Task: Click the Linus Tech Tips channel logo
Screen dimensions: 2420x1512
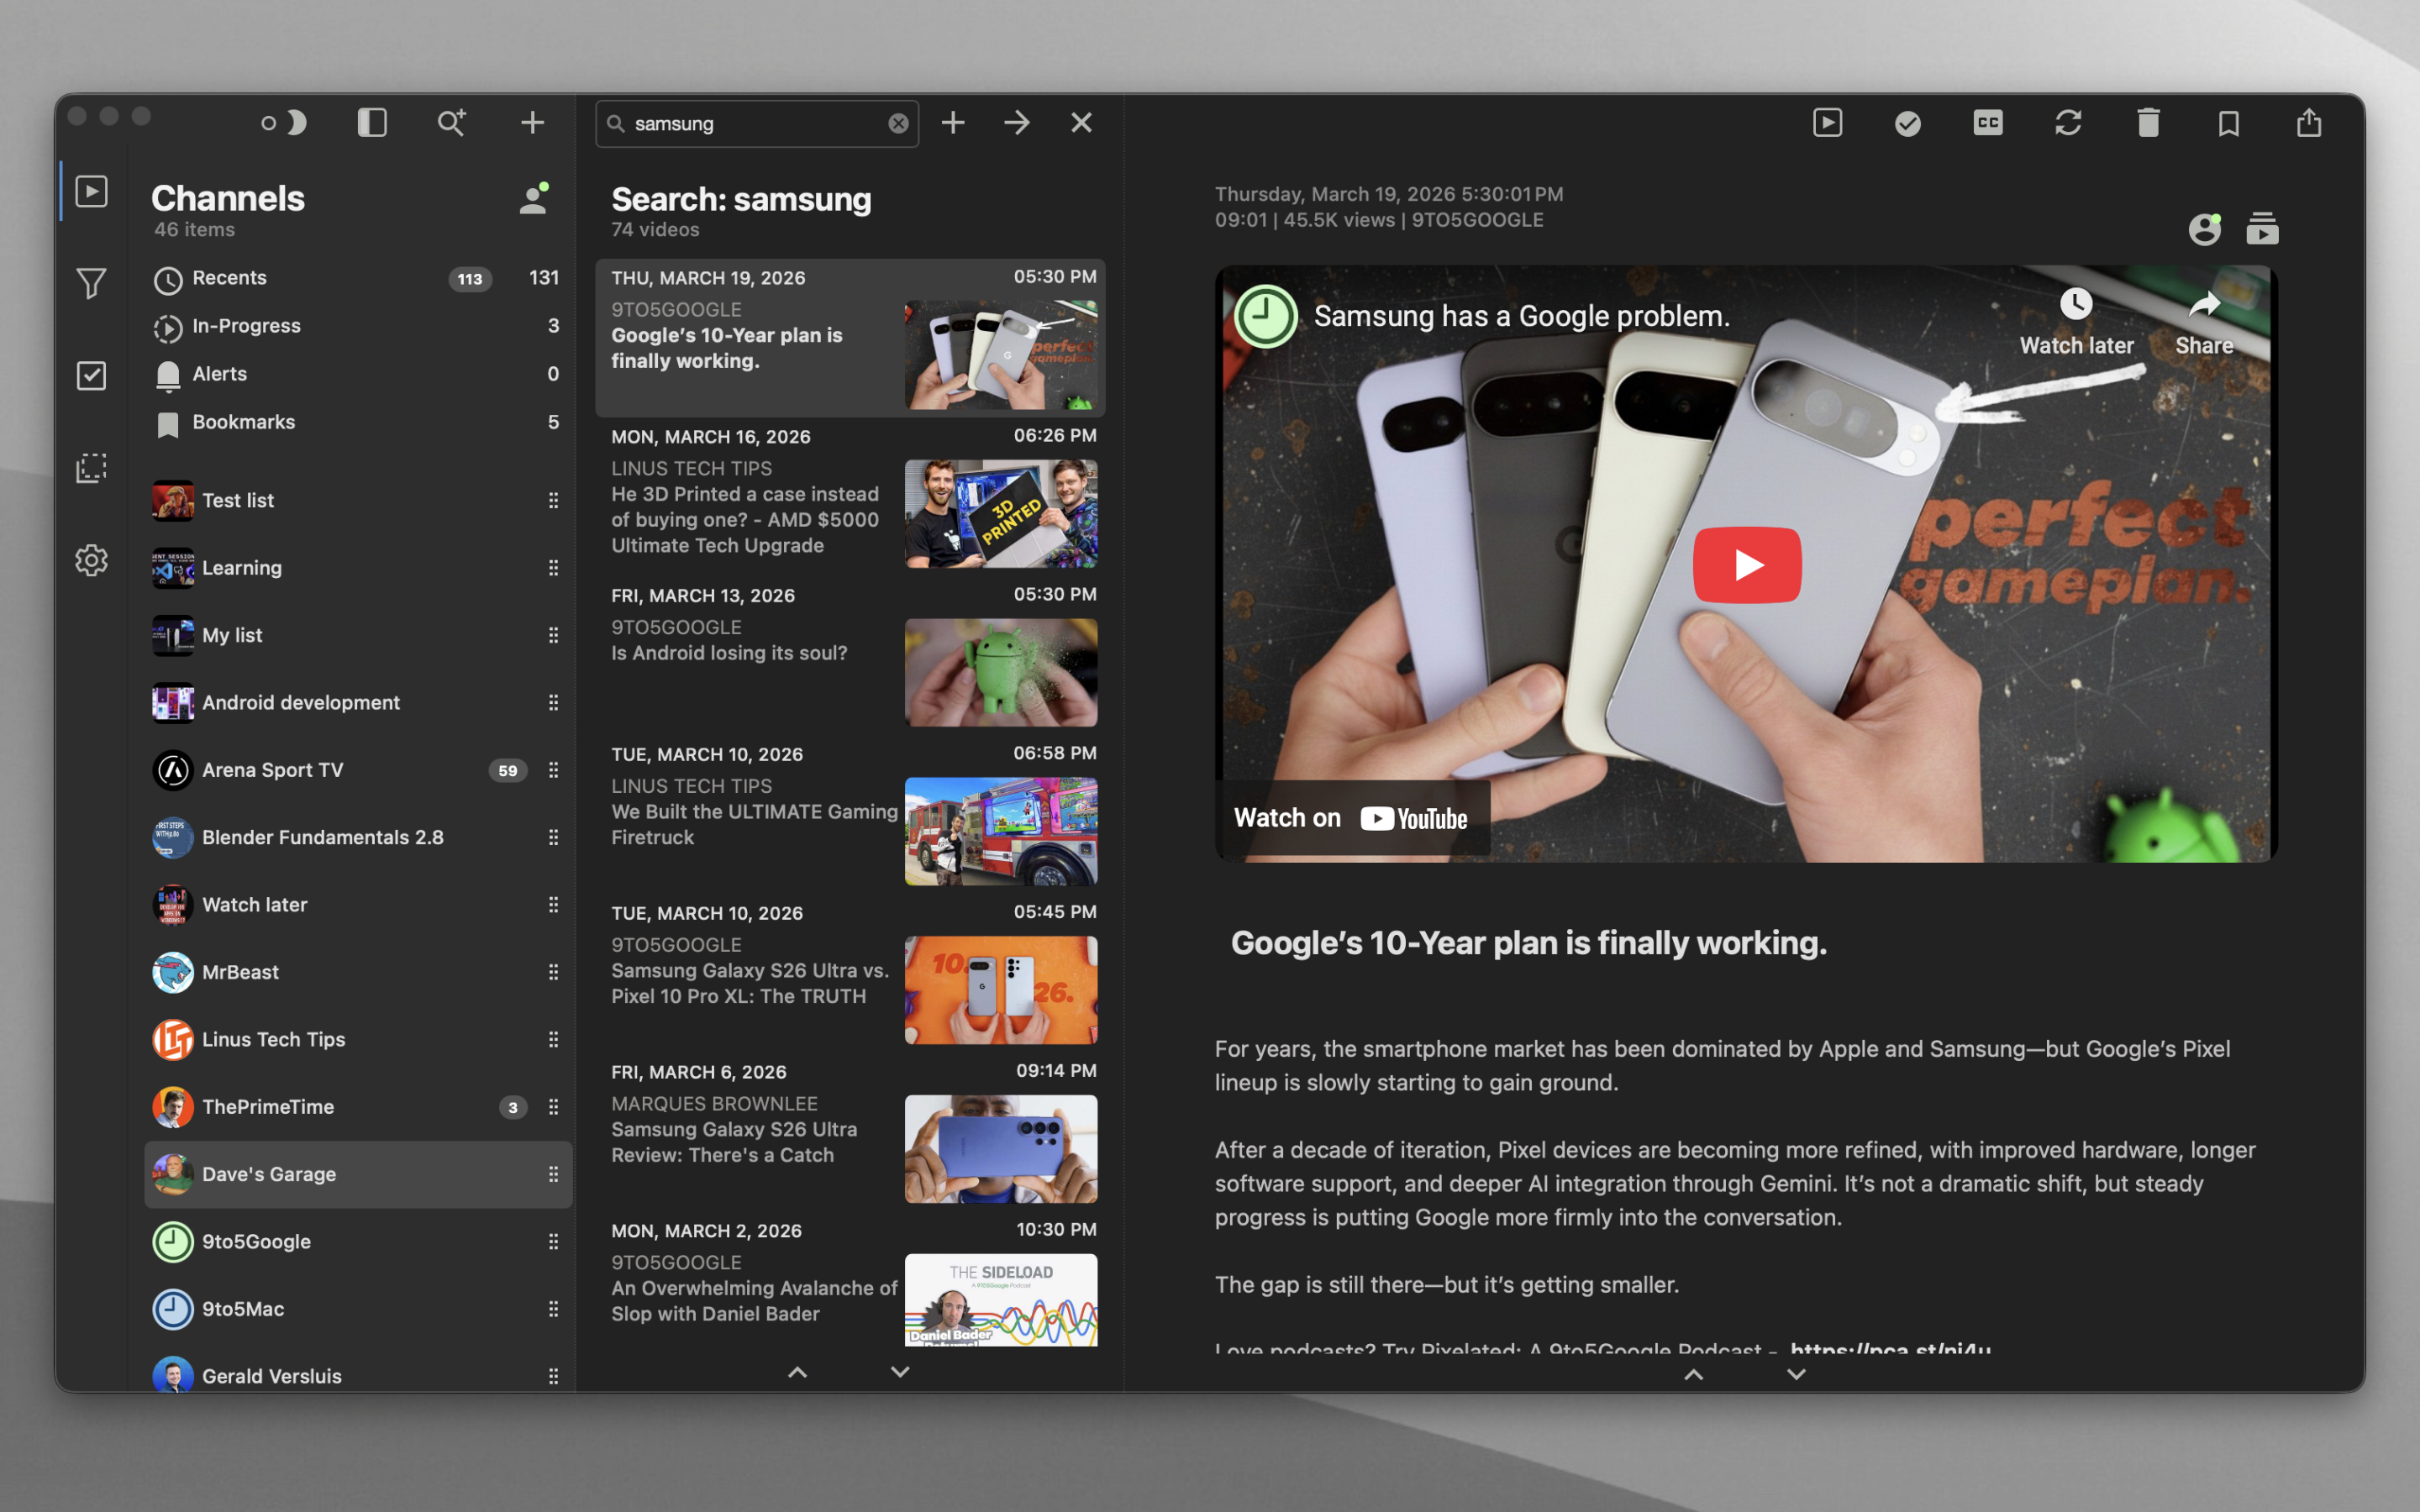Action: (173, 1039)
